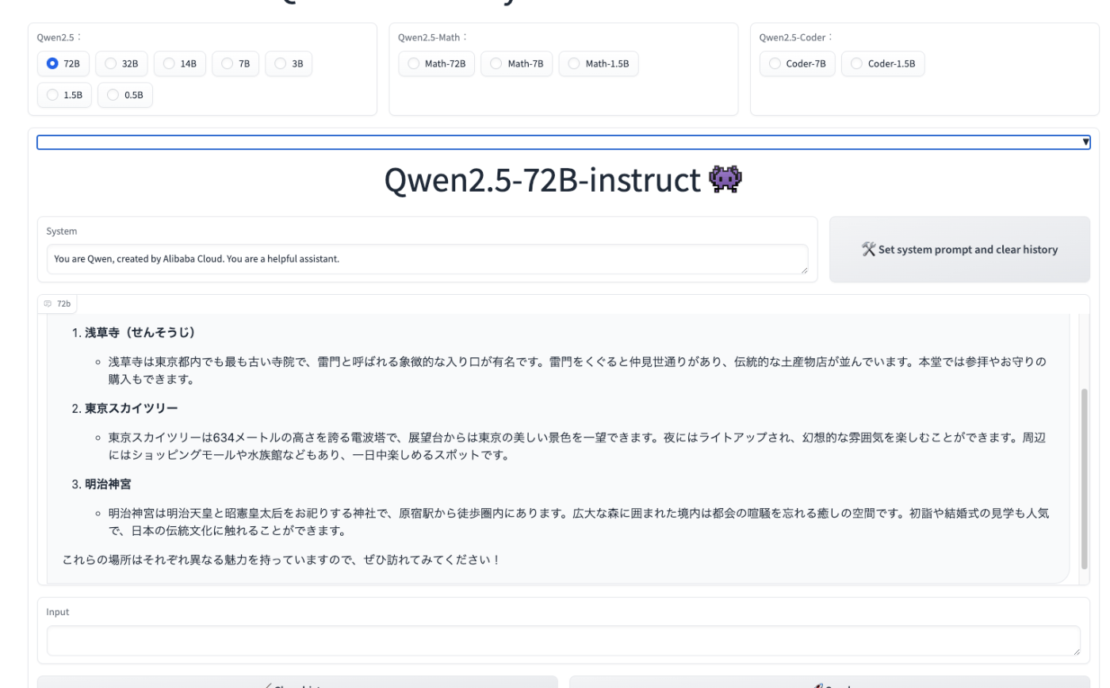Image resolution: width=1110 pixels, height=688 pixels.
Task: Click the Input message text box
Action: (564, 640)
